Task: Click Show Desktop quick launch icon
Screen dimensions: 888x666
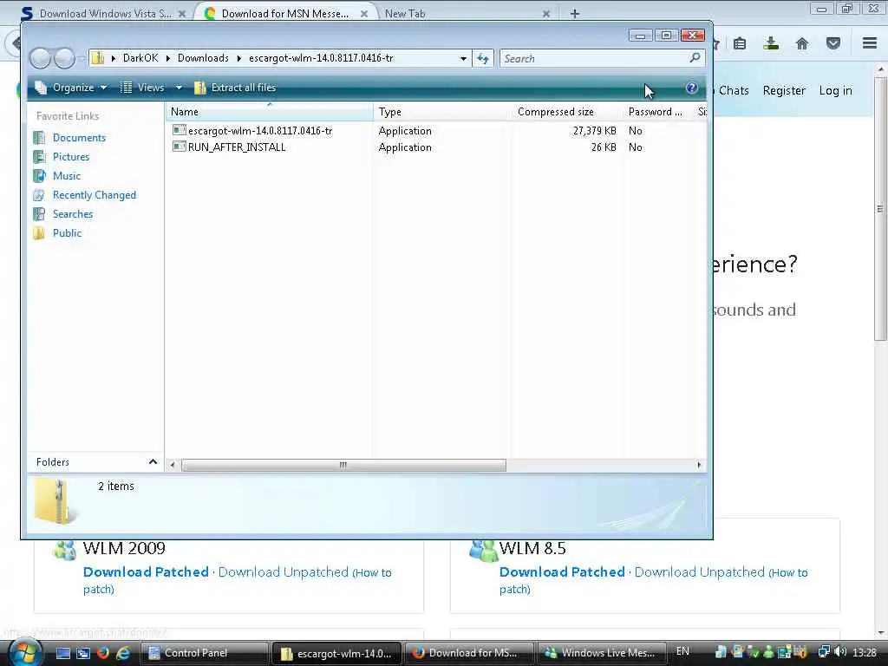Action: coord(62,653)
